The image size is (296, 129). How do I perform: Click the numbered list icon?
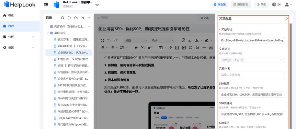pos(112,48)
